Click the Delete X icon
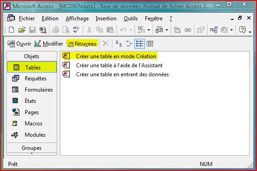 (x=106, y=44)
